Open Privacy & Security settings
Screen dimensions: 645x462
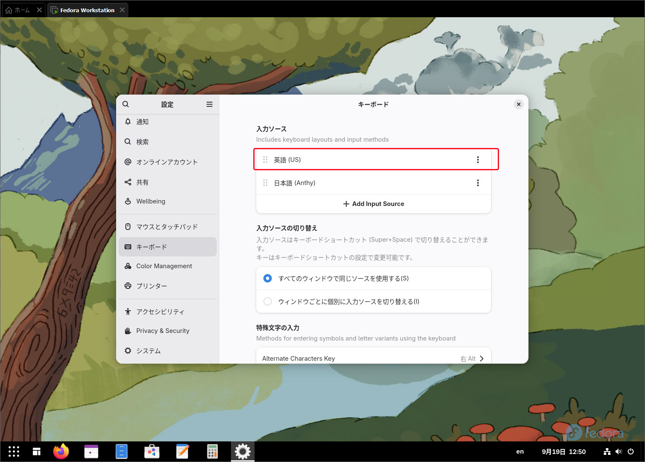coord(167,331)
